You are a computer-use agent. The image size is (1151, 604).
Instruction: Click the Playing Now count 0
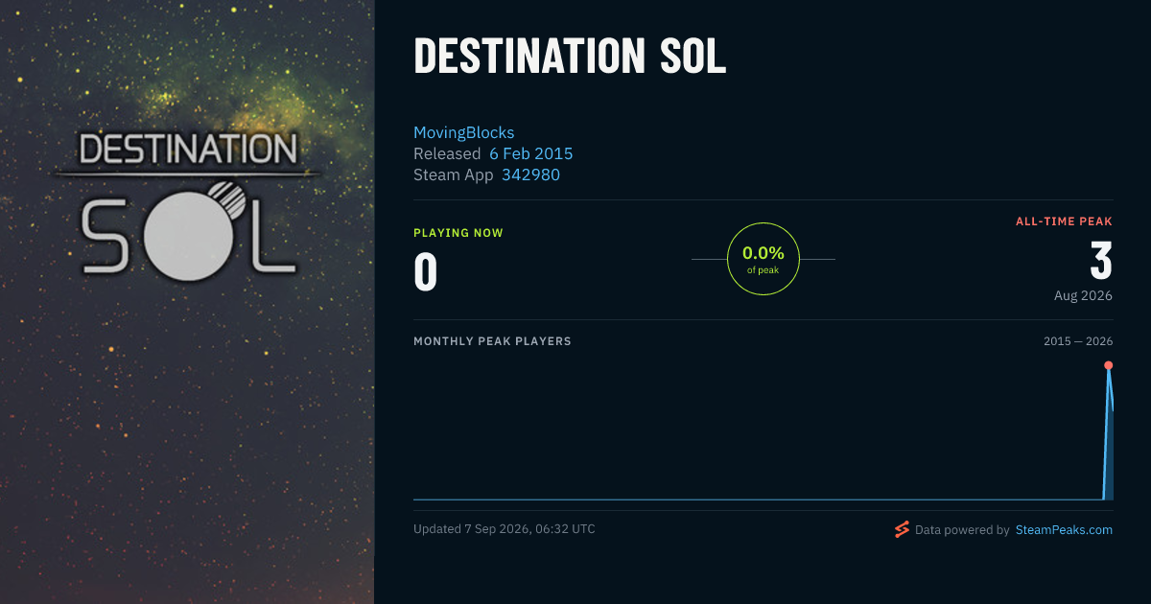(x=426, y=271)
